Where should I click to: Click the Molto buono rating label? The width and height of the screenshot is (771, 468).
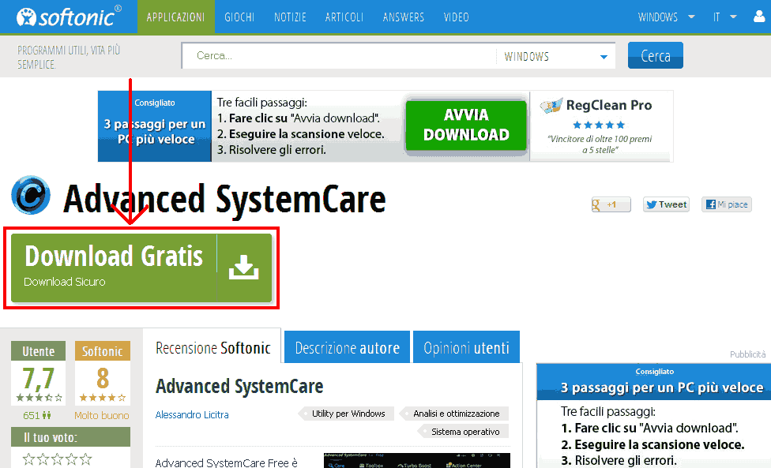[x=102, y=415]
